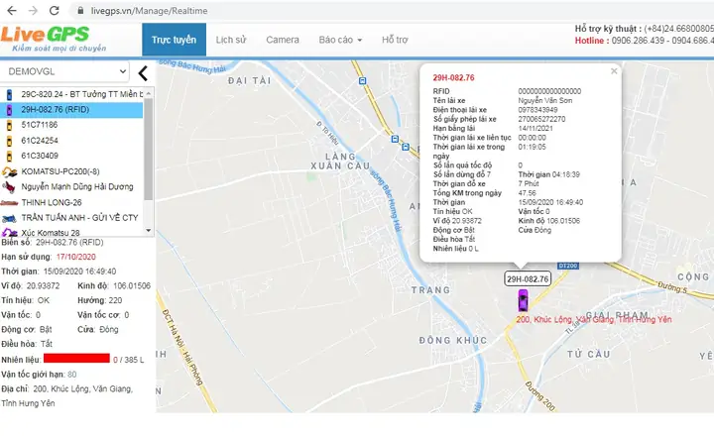Click the blue car icon for 29C-820.24
The image size is (714, 436).
tap(10, 94)
